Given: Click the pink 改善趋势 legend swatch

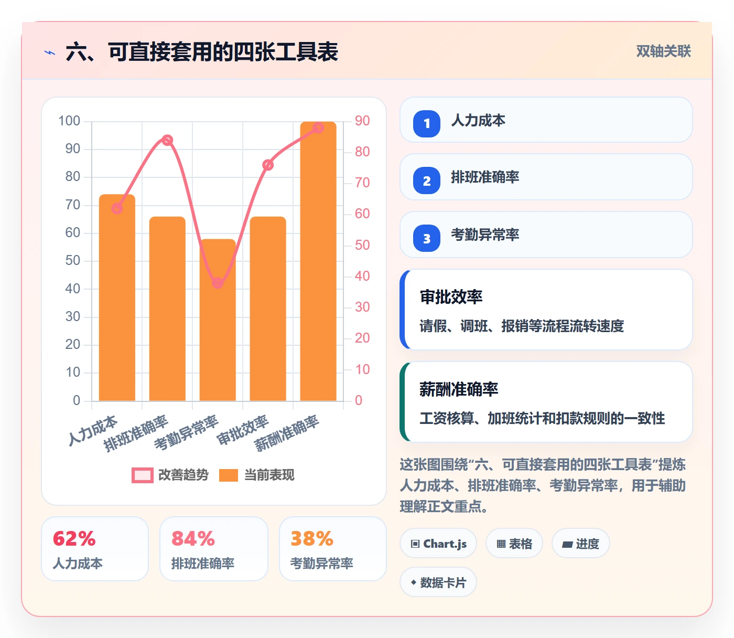Looking at the screenshot, I should (x=143, y=475).
